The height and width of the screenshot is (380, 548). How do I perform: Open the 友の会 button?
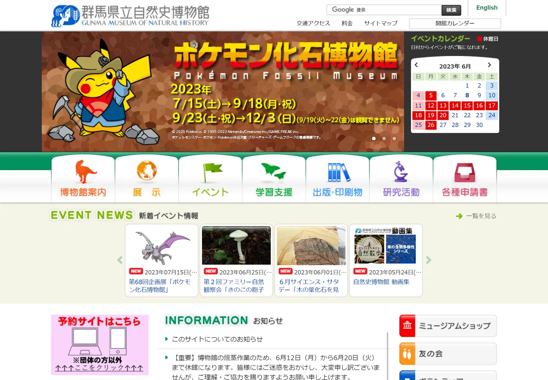coord(448,354)
